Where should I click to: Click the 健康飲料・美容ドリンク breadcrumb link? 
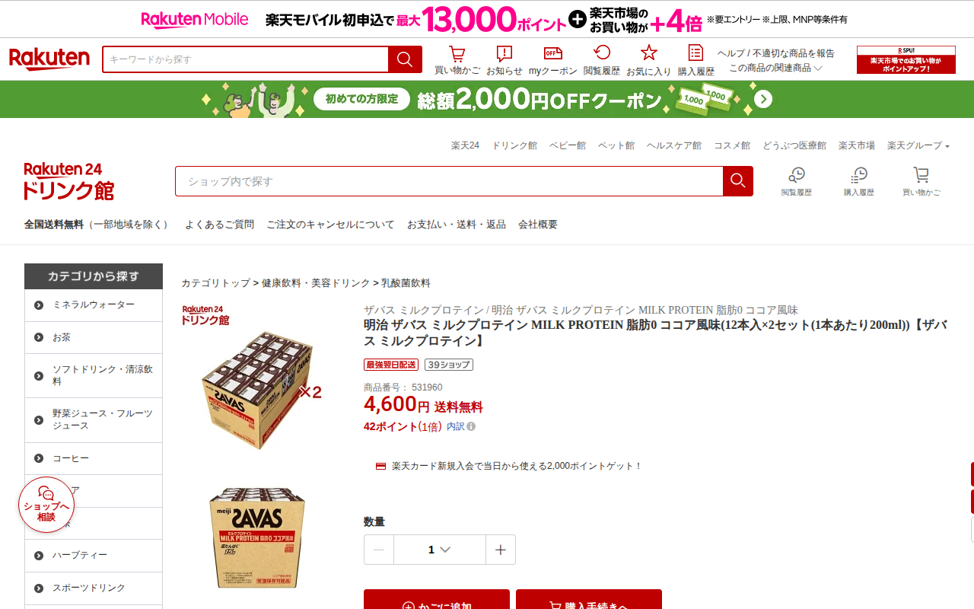(x=316, y=283)
